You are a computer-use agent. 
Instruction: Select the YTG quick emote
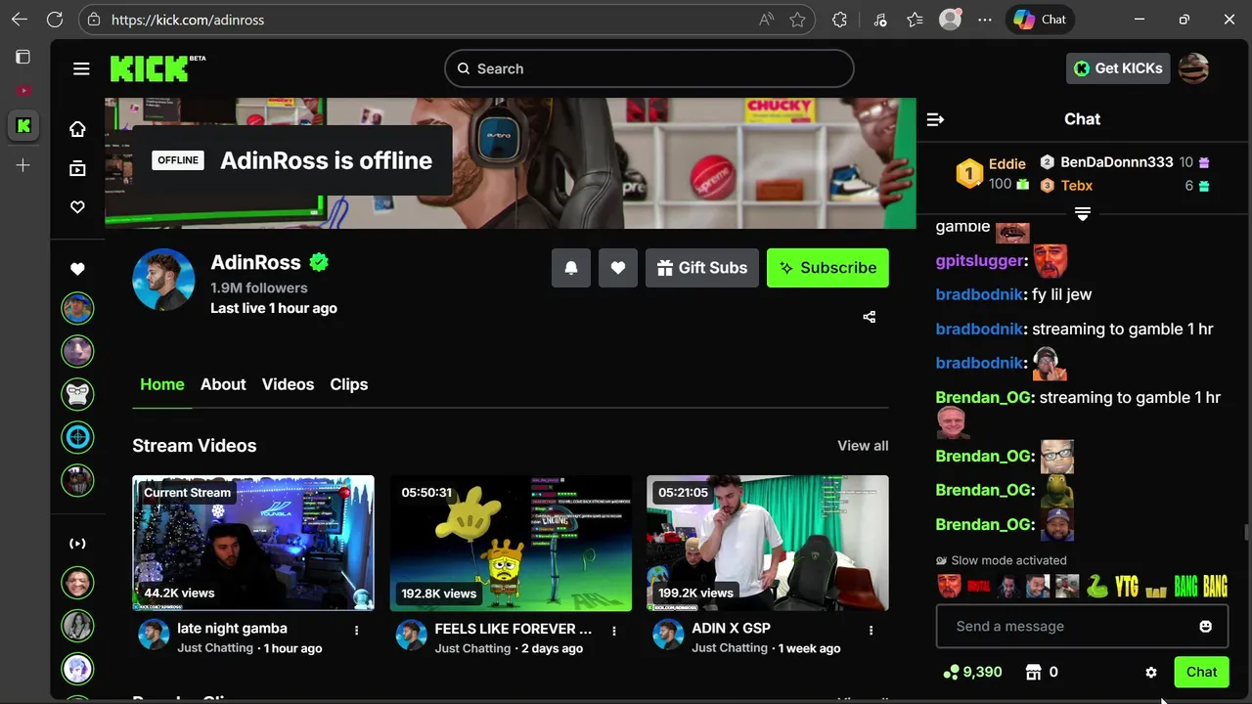1127,587
